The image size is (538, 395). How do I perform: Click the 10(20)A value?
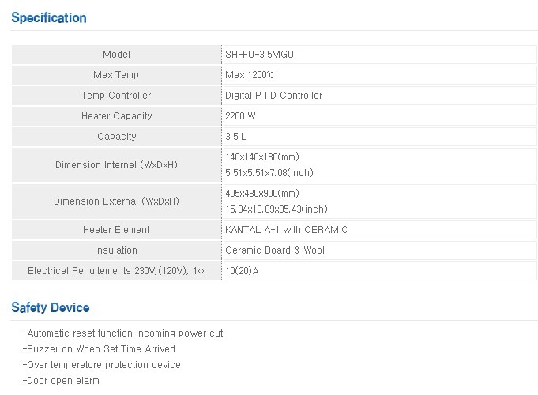[x=243, y=271]
